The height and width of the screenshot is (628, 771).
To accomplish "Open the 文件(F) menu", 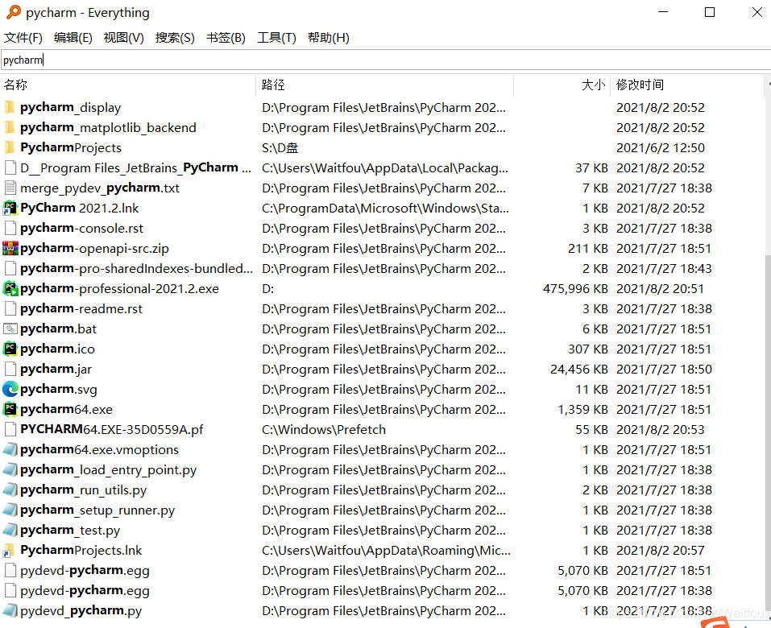I will tap(23, 37).
